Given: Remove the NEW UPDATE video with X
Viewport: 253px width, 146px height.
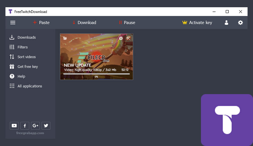Looking at the screenshot, I should [128, 38].
